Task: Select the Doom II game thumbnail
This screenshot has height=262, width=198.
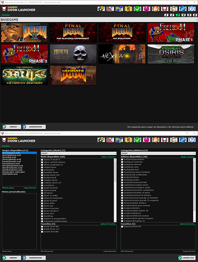Action: 24,33
